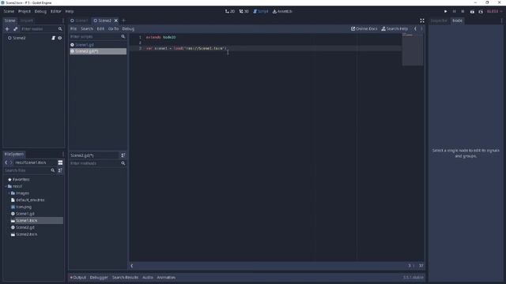Stop the running scene
The height and width of the screenshot is (284, 506).
[463, 11]
